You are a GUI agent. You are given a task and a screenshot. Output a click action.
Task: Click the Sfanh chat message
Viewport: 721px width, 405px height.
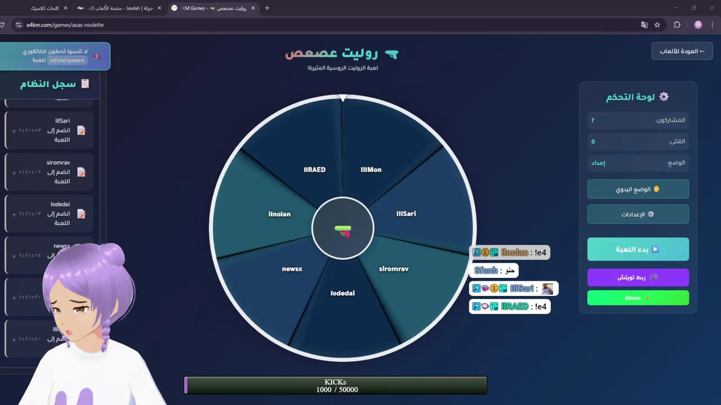493,271
